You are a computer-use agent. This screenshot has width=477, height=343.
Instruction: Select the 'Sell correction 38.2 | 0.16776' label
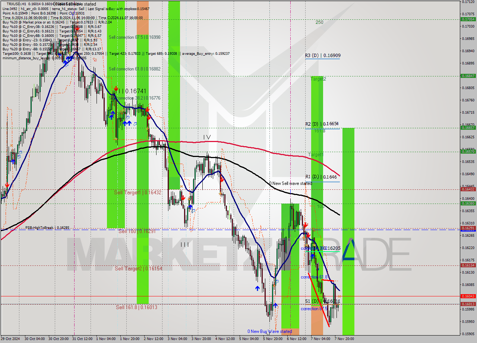135,98
